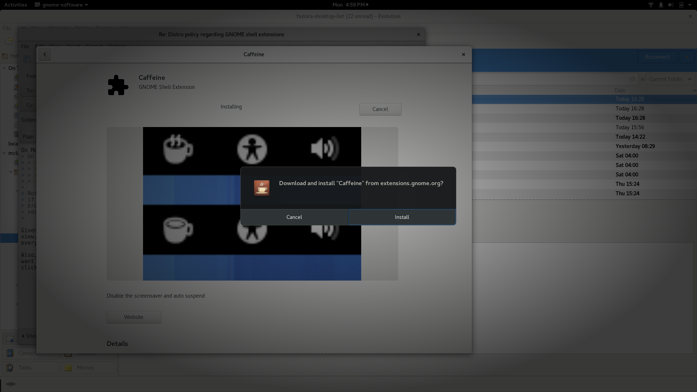697x392 pixels.
Task: Click the volume speaker icon in top bar
Action: tap(670, 5)
